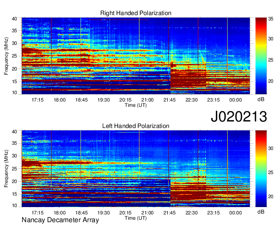Click the 21:45 time tick under the Right Handed plot
278x225 pixels.
(170, 100)
